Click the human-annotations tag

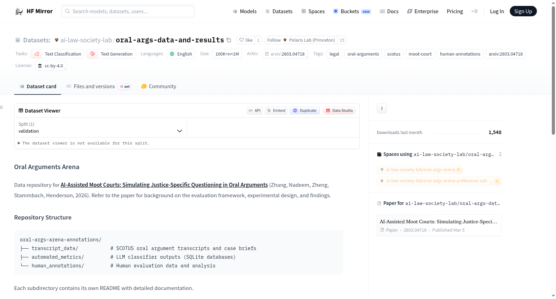pyautogui.click(x=460, y=54)
